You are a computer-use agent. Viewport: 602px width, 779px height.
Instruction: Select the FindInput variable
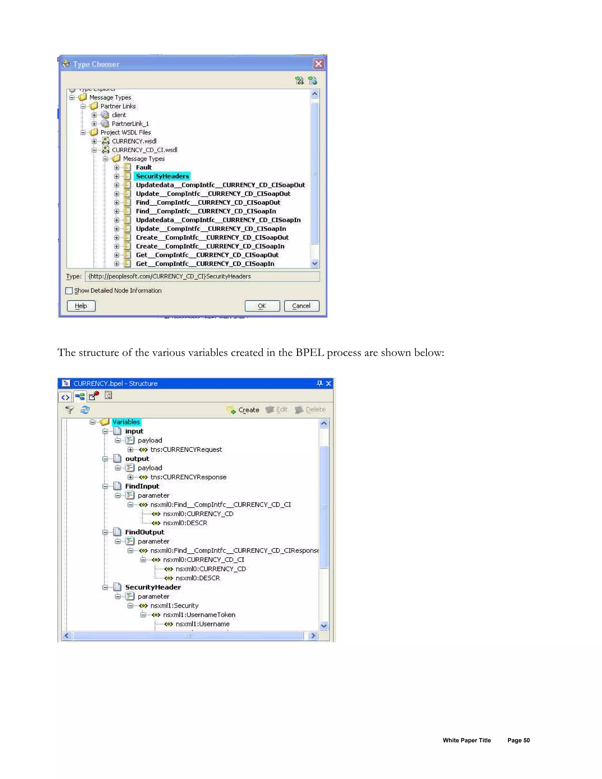coord(142,486)
